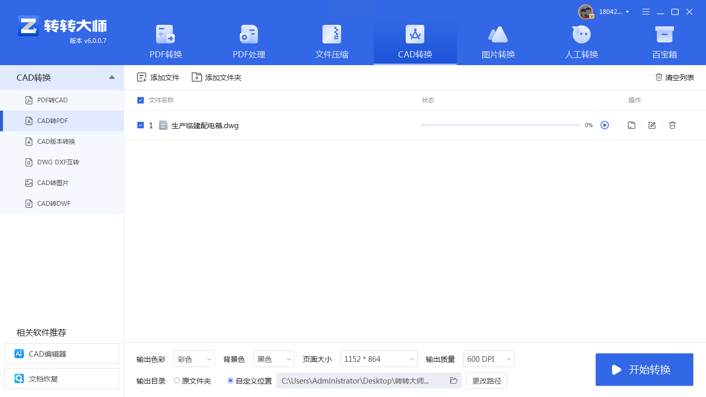Click the DWG DXF互转 sidebar icon

tap(29, 162)
